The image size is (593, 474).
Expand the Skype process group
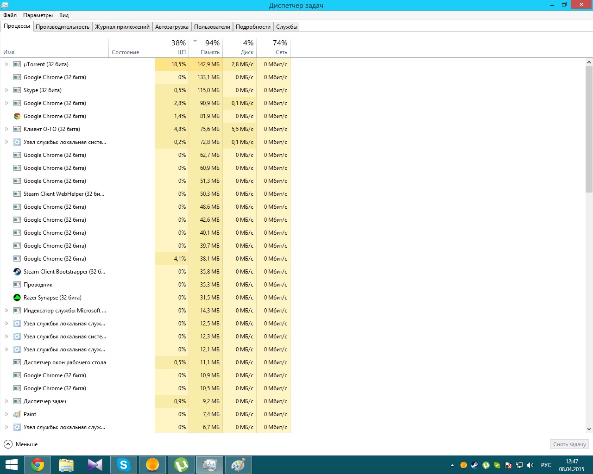tap(6, 90)
